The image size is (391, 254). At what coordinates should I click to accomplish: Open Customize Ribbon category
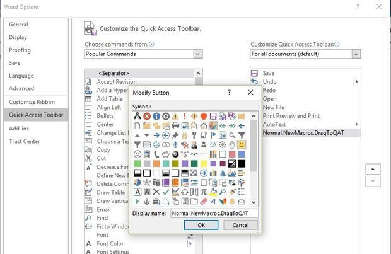click(32, 102)
